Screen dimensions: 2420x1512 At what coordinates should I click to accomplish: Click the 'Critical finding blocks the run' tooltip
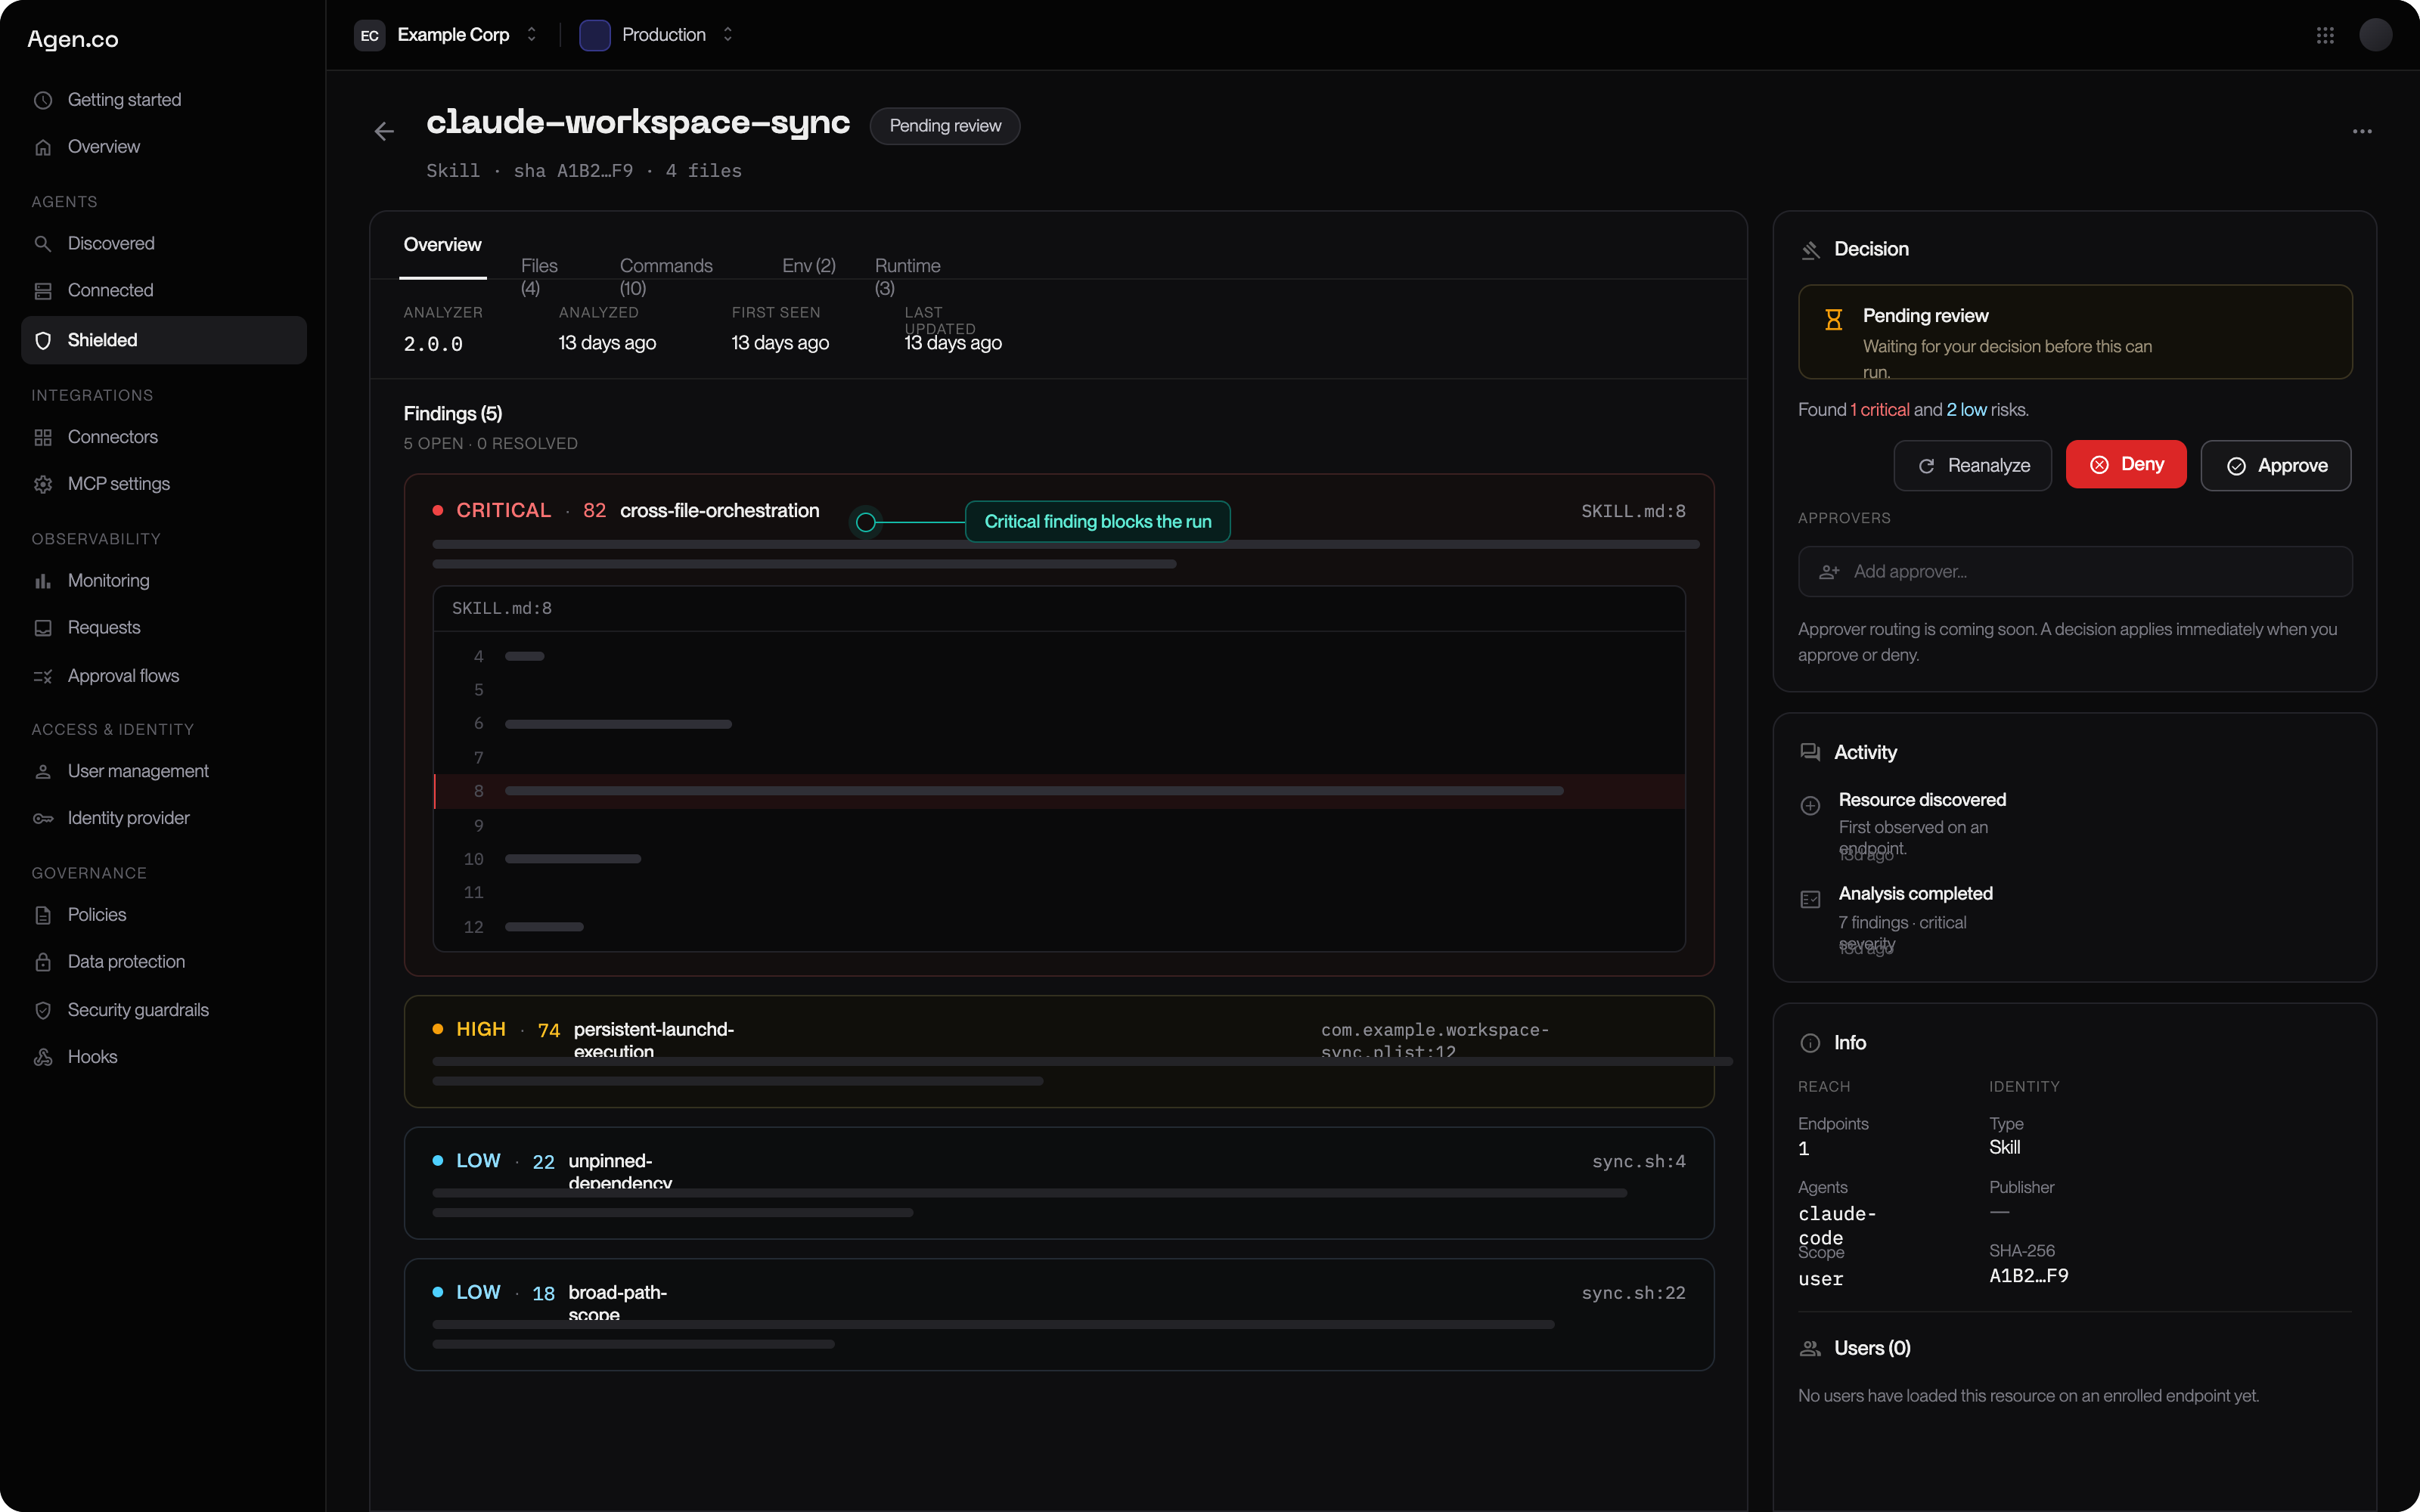point(1097,522)
